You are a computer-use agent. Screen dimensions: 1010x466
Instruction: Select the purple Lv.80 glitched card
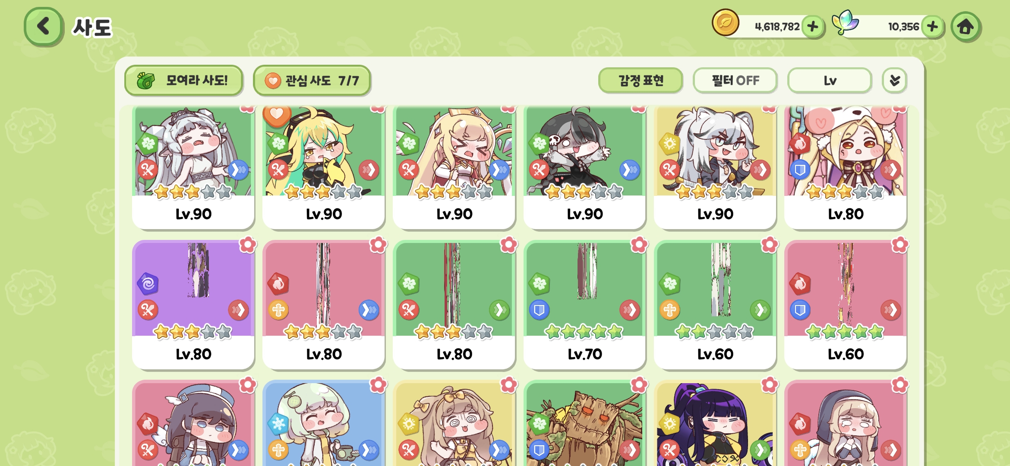point(193,305)
